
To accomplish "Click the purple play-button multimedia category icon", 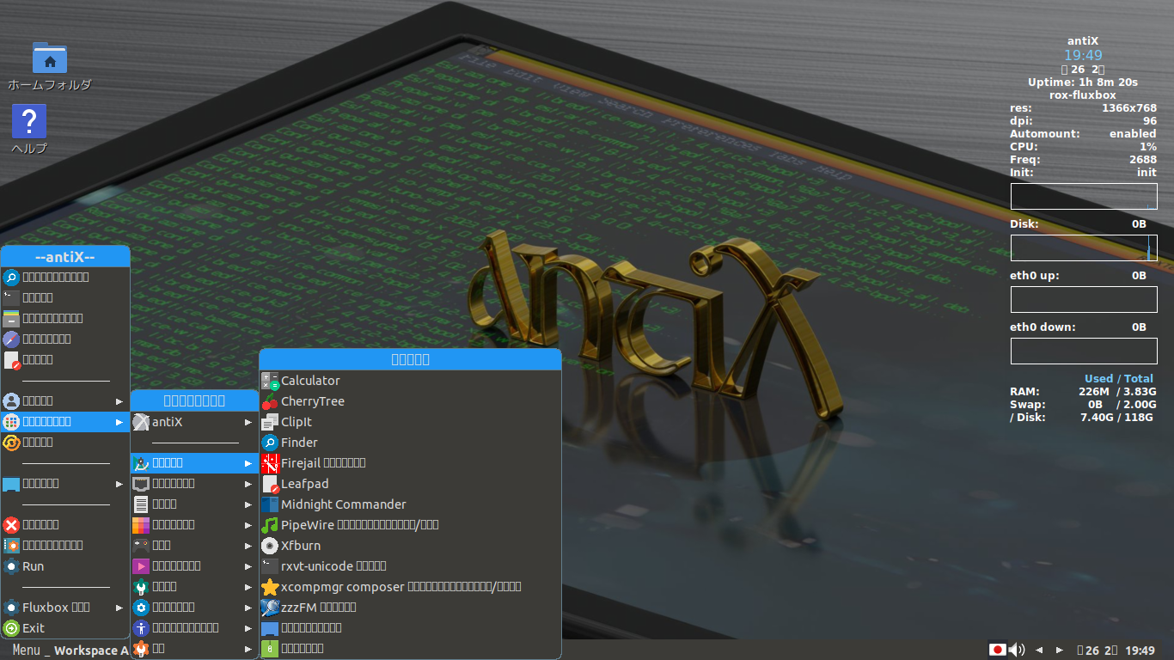I will (141, 566).
